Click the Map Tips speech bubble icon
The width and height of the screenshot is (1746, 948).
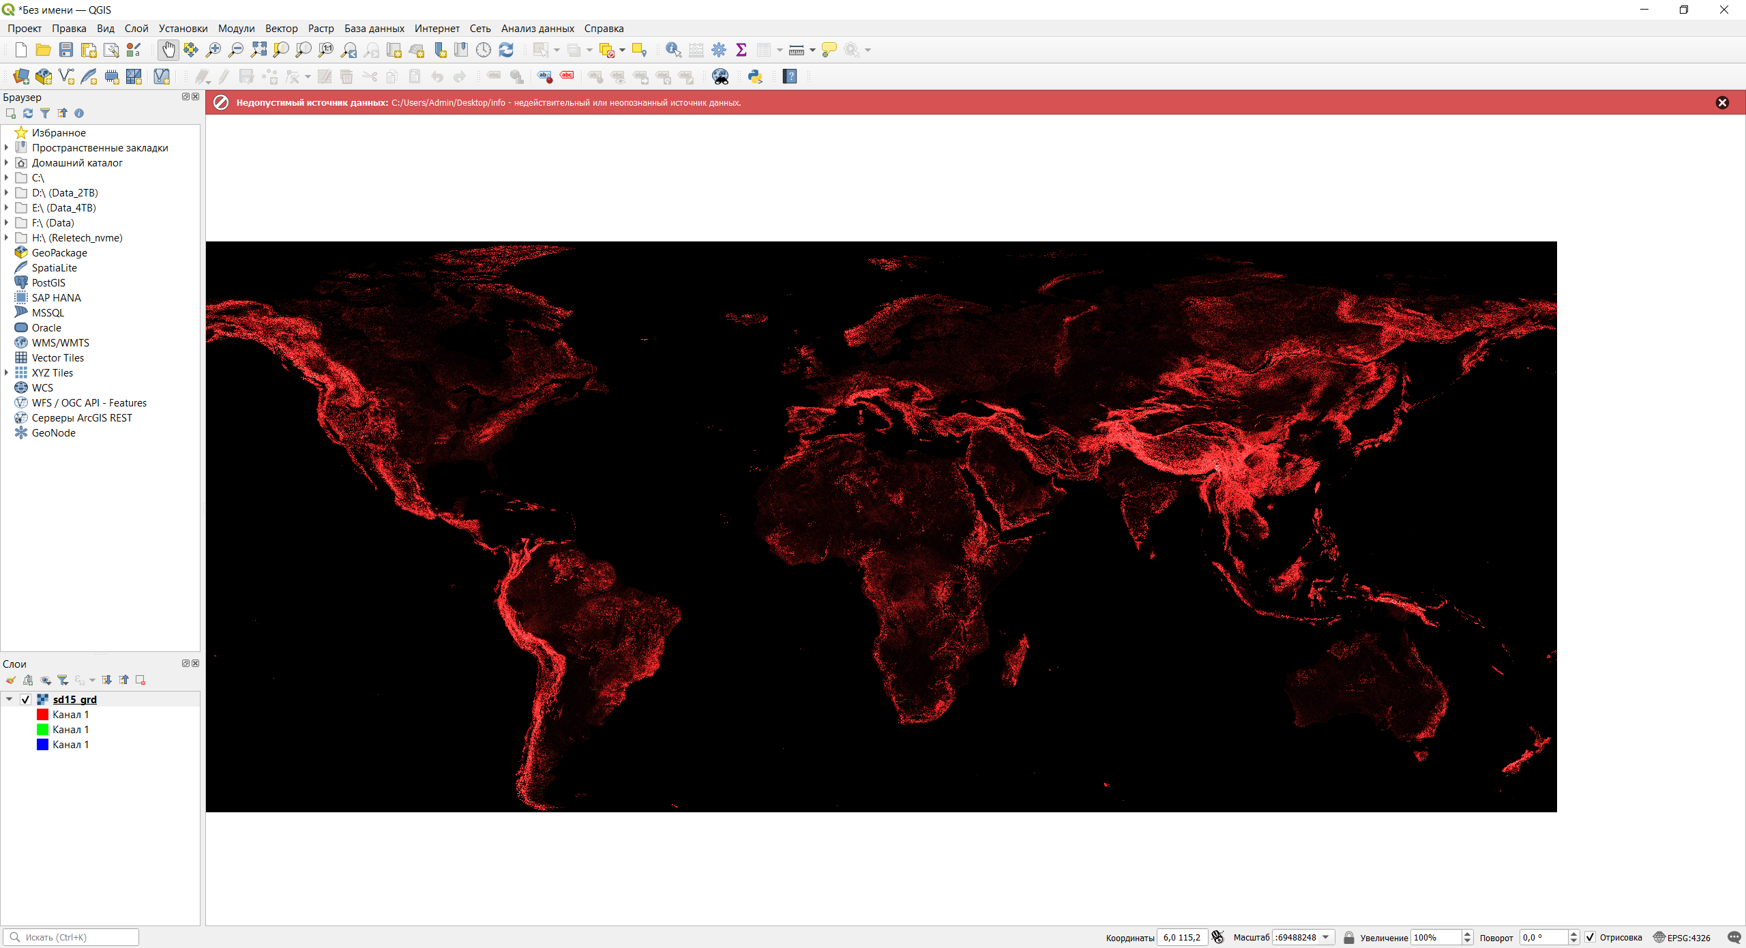click(829, 50)
